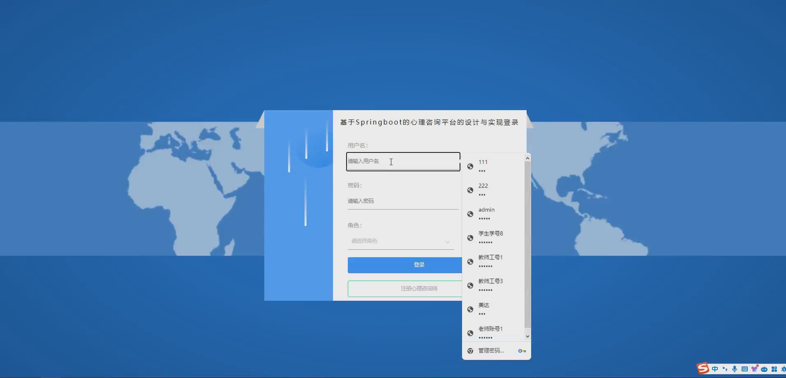Open the Sogou toolbox grid icon
This screenshot has width=786, height=378.
tap(774, 369)
